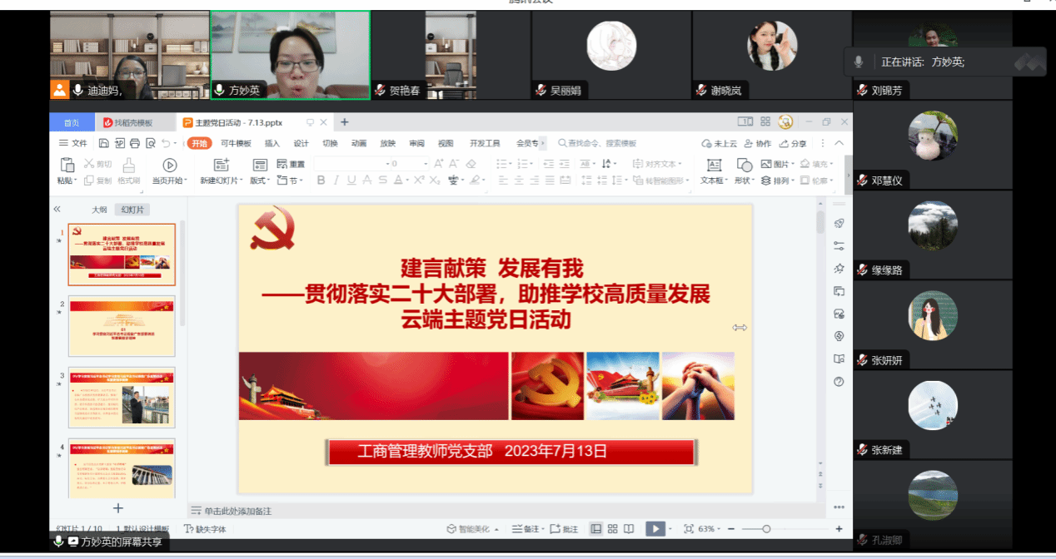Switch to slide sorter view in status bar
This screenshot has width=1056, height=559.
(612, 529)
